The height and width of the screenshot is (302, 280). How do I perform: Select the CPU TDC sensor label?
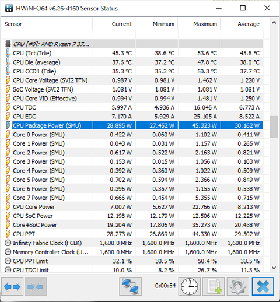point(24,107)
